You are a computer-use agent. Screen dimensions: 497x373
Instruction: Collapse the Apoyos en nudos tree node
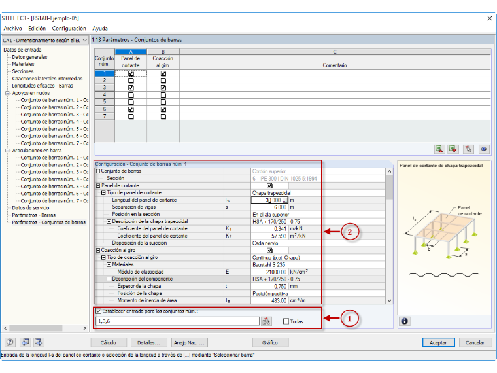[x=7, y=93]
